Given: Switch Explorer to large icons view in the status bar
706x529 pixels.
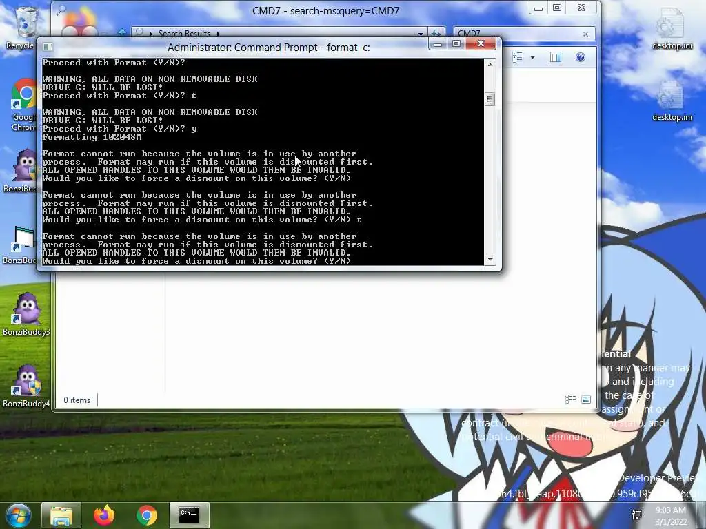Looking at the screenshot, I should [586, 400].
